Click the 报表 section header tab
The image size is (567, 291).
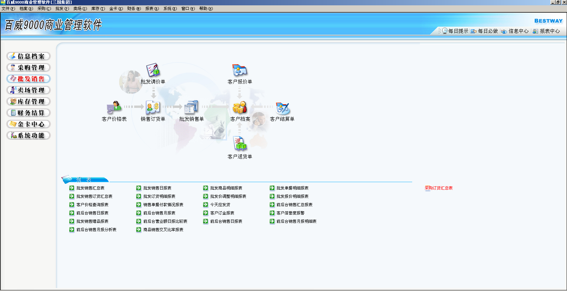(85, 179)
